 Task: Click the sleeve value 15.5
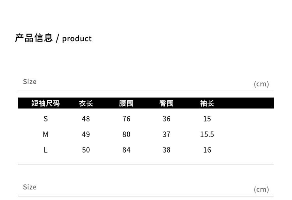207,134
